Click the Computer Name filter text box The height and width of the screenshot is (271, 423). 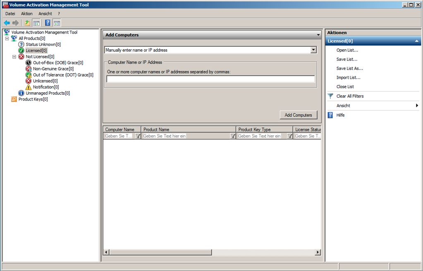[119, 136]
